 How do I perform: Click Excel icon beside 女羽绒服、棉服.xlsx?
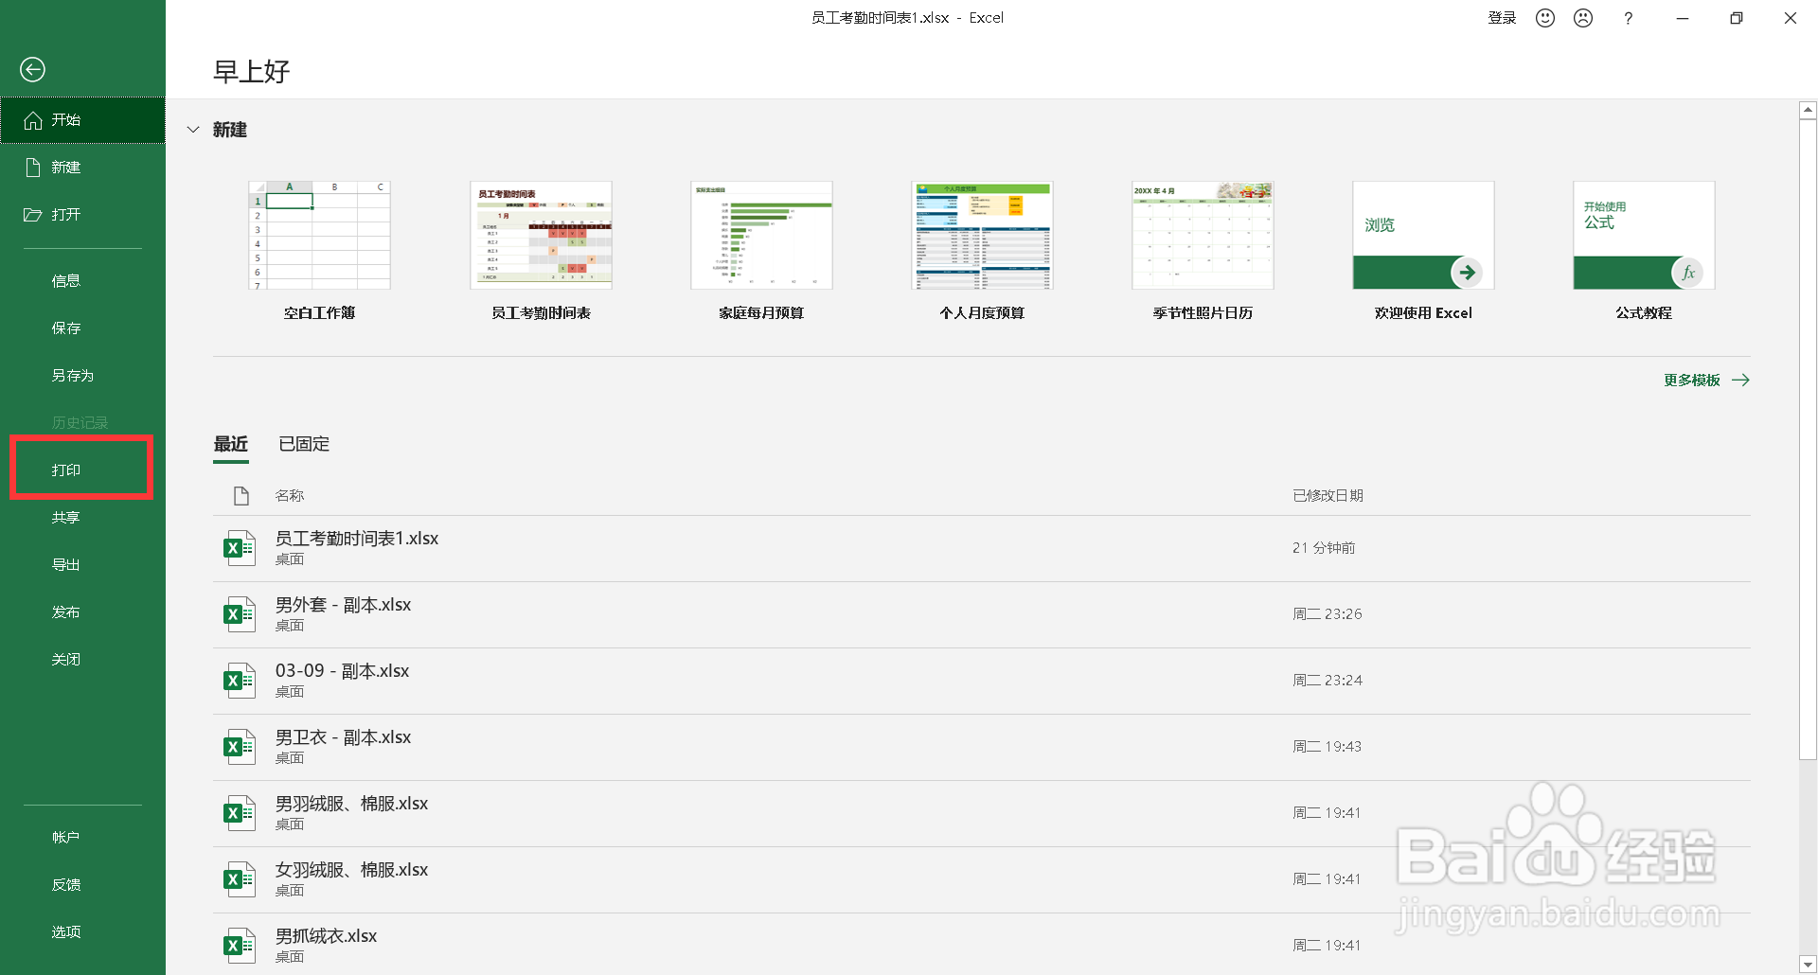pos(240,879)
